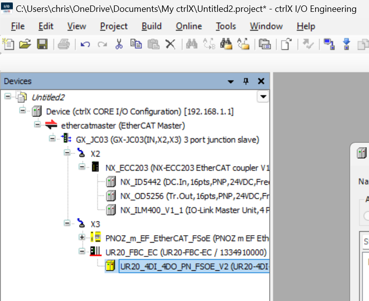Open the Edit menu

coord(46,26)
